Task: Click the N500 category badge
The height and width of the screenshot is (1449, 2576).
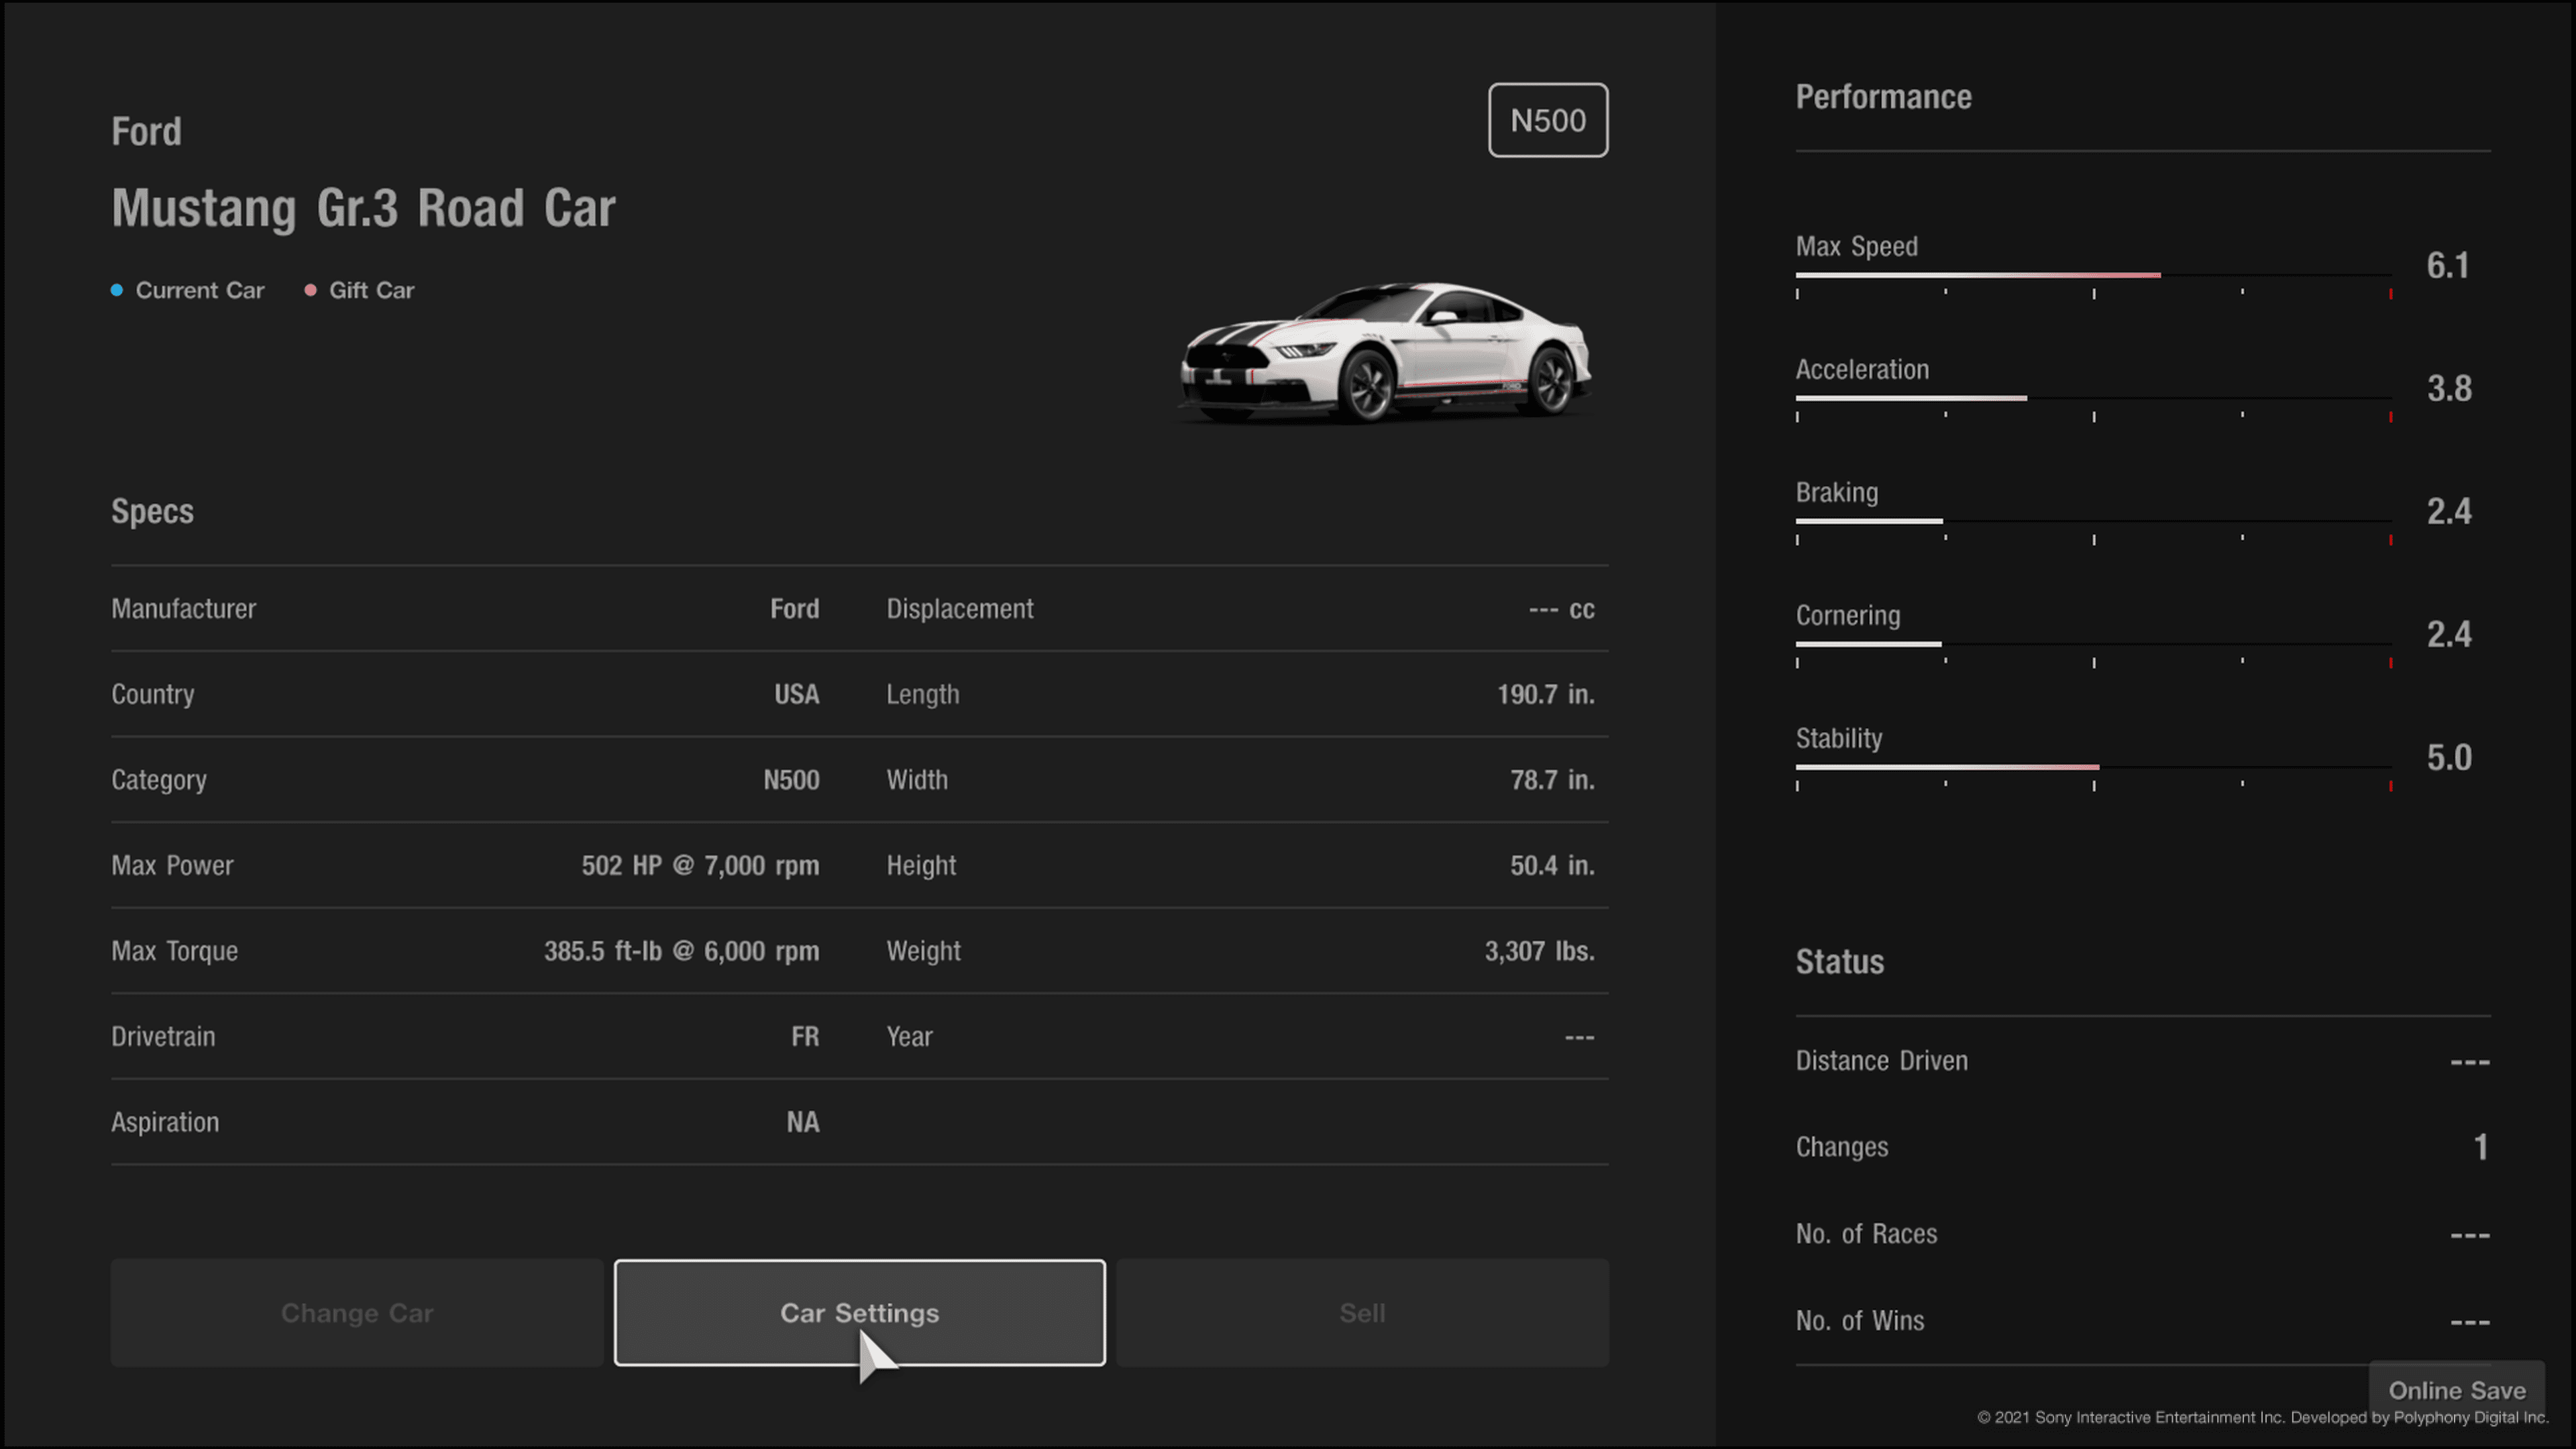Action: point(1548,120)
